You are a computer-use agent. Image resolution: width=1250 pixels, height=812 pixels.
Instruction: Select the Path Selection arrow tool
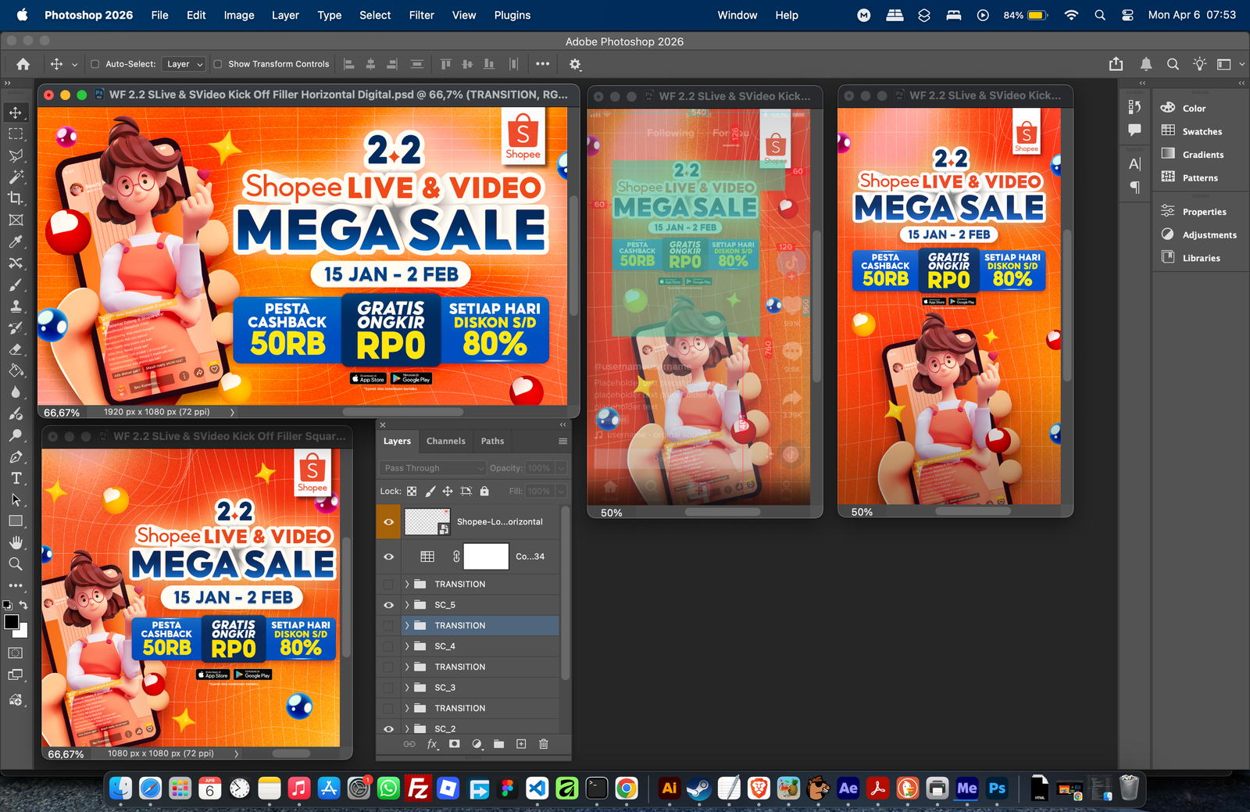coord(16,499)
